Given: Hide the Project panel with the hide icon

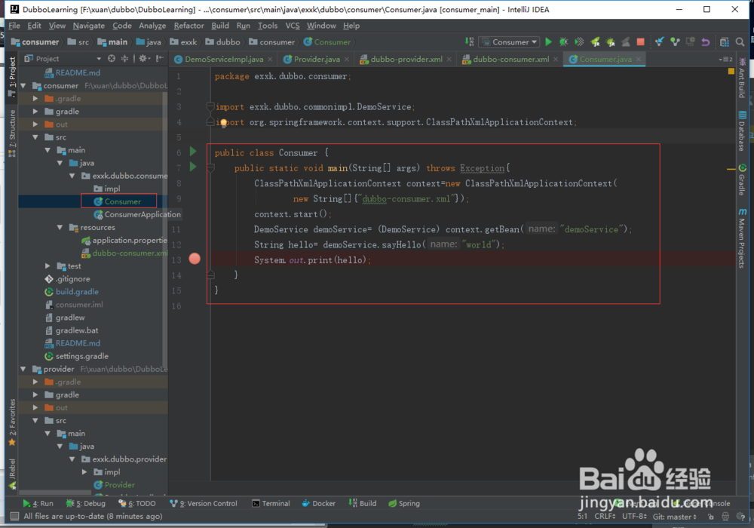Looking at the screenshot, I should point(160,59).
